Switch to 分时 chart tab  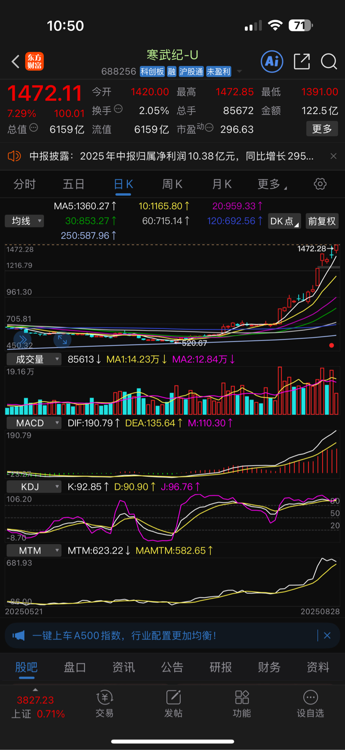[25, 184]
